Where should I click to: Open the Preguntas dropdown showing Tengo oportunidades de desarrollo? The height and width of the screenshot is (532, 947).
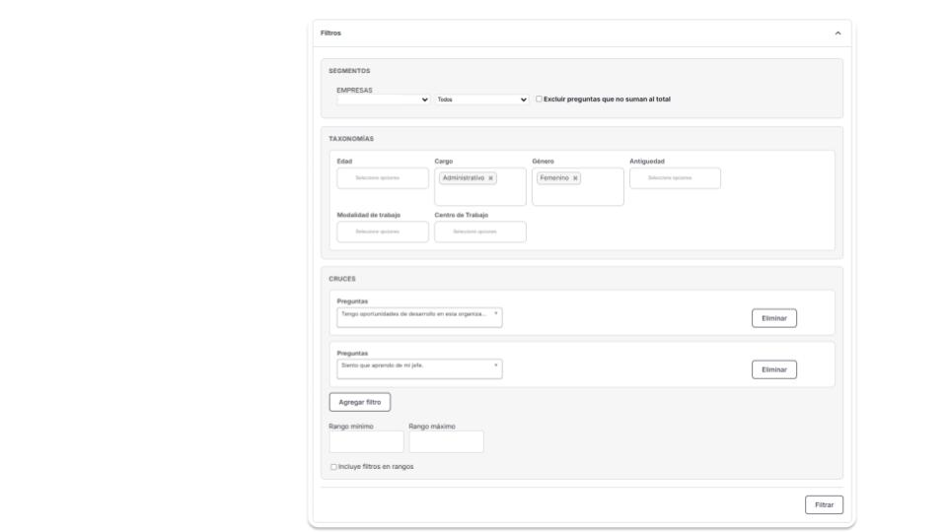pos(419,317)
